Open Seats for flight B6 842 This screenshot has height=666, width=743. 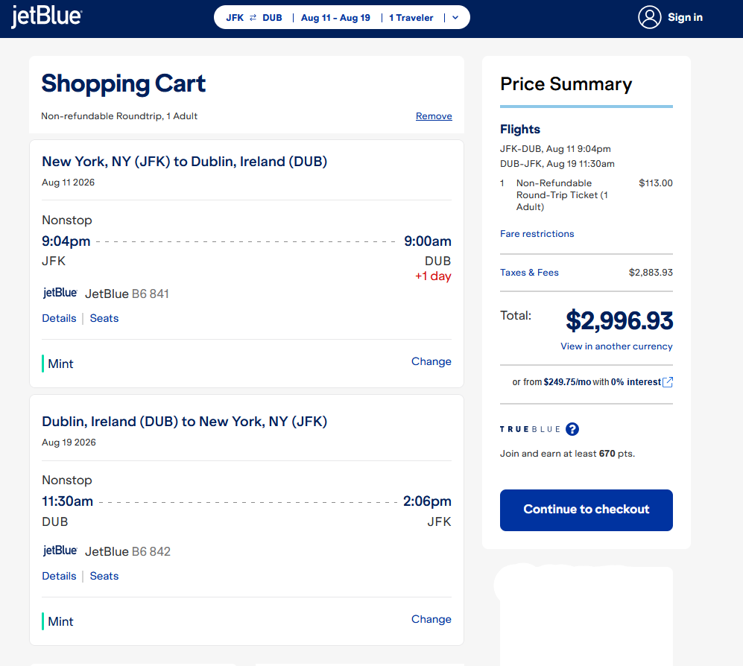pos(104,576)
